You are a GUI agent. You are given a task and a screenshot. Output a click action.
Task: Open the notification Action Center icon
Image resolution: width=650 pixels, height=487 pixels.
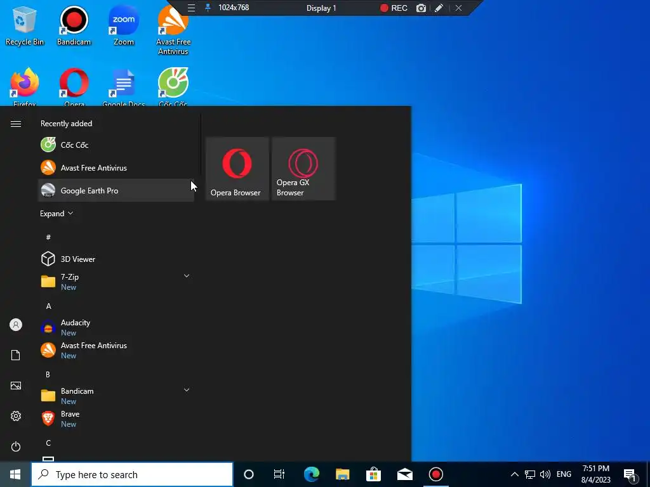[x=630, y=475]
